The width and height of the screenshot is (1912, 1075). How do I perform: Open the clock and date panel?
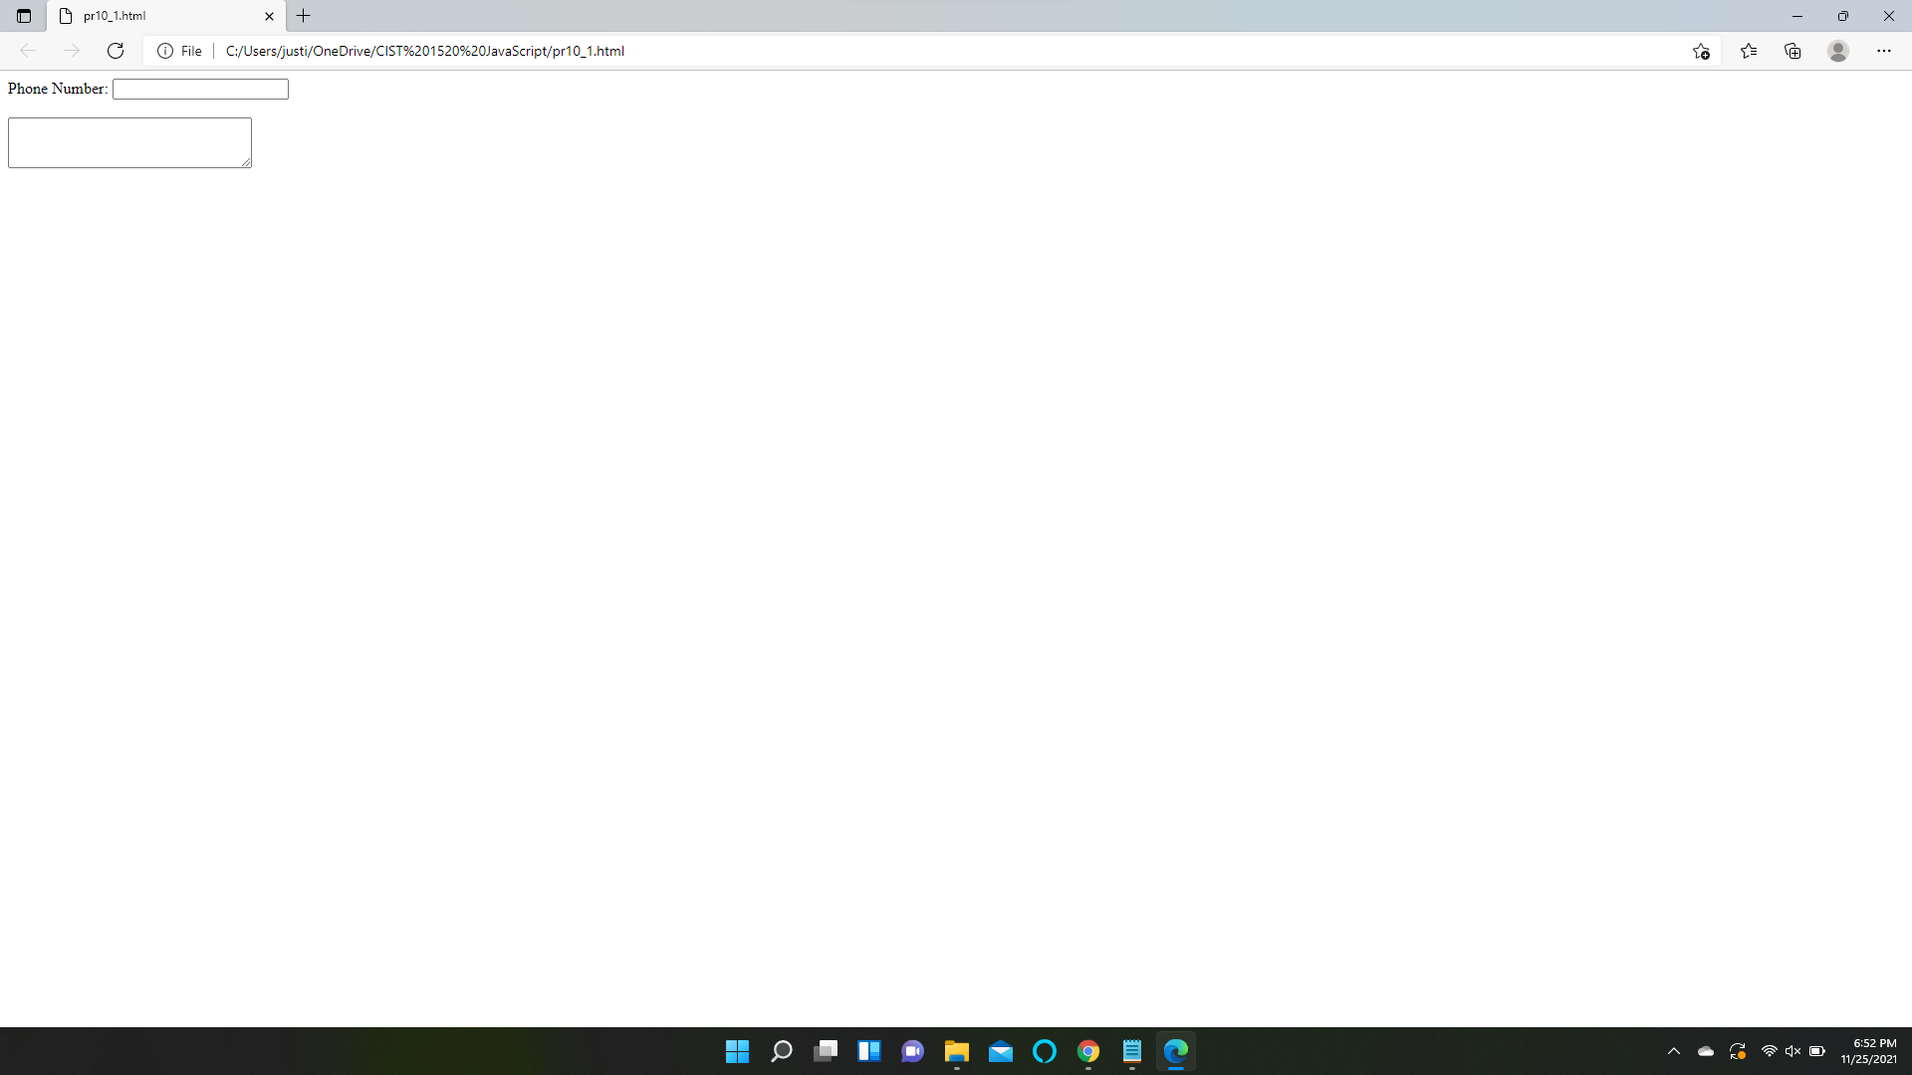point(1869,1051)
